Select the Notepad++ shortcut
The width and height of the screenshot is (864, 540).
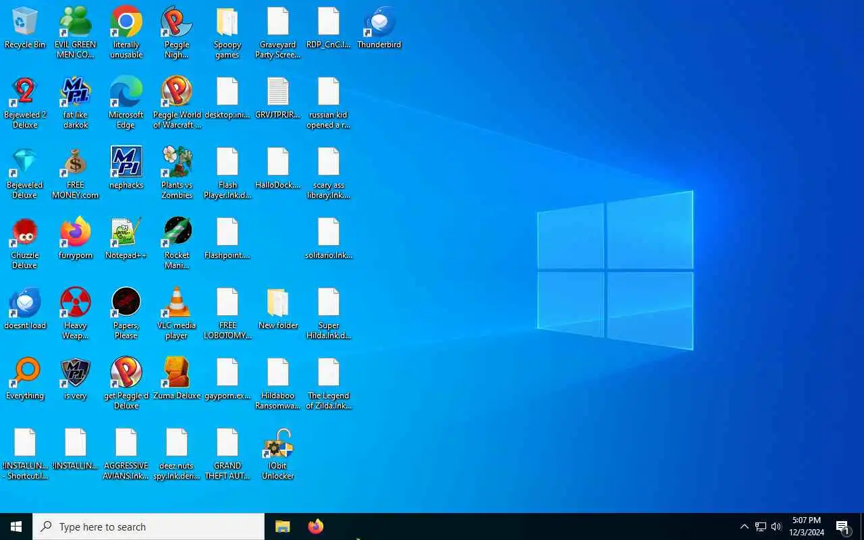click(126, 239)
